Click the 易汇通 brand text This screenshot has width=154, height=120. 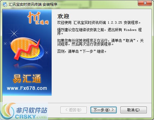[27, 79]
